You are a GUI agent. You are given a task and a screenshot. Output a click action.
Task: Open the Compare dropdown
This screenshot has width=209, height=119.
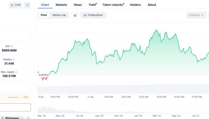196,15
